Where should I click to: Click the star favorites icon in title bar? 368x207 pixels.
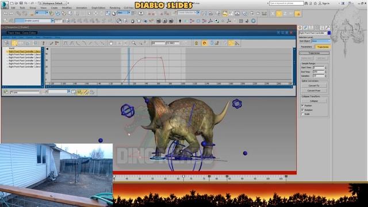click(x=316, y=3)
